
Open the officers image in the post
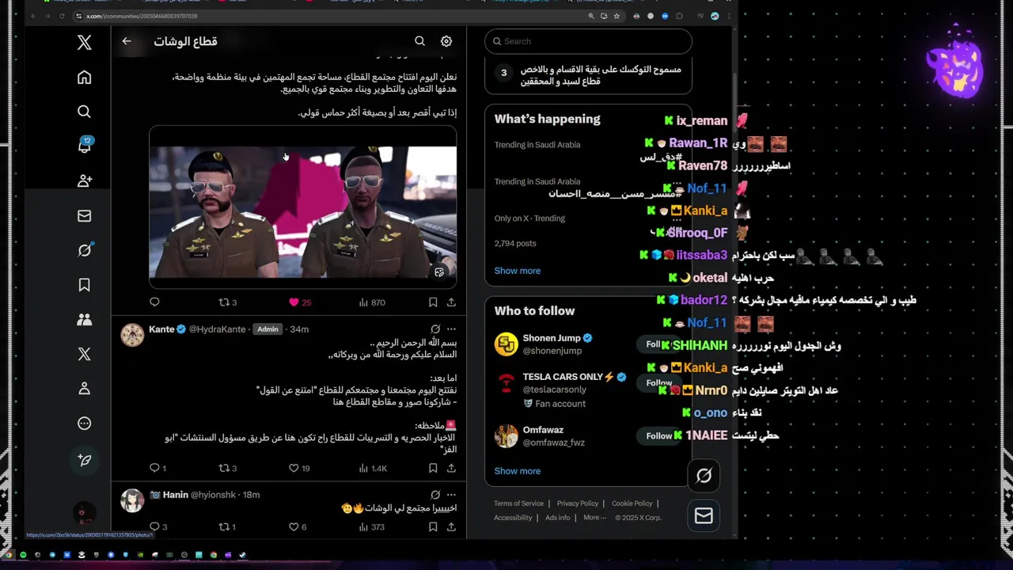(x=303, y=207)
